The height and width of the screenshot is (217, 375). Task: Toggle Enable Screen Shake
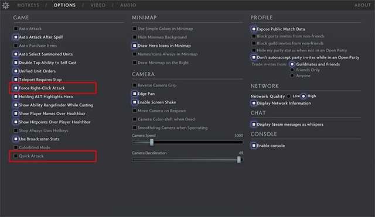pos(134,102)
